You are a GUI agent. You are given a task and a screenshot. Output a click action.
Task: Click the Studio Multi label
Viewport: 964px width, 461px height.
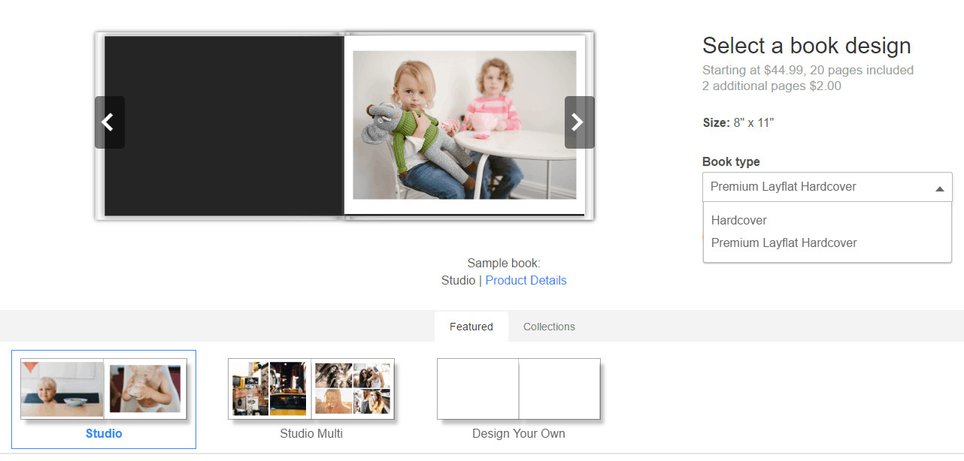(311, 434)
